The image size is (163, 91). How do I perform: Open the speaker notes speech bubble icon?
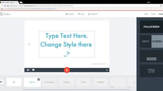33,70
